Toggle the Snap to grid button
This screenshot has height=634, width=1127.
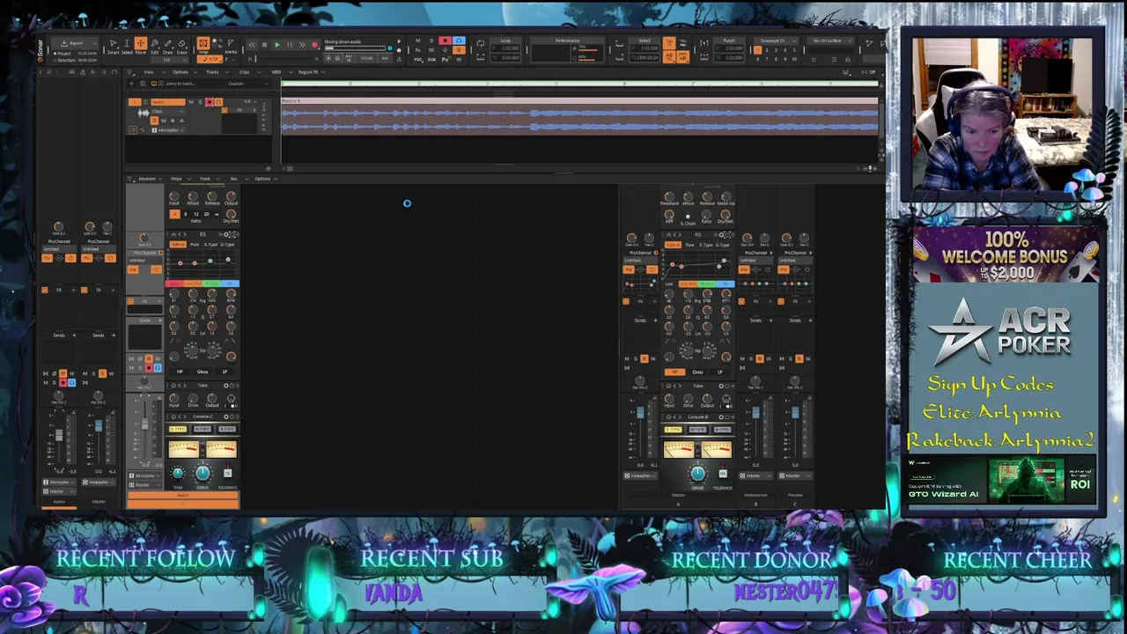pos(203,43)
